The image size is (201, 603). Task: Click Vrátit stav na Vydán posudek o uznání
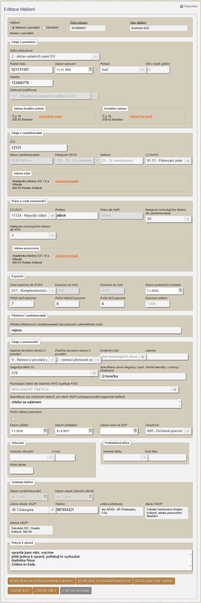point(41,581)
